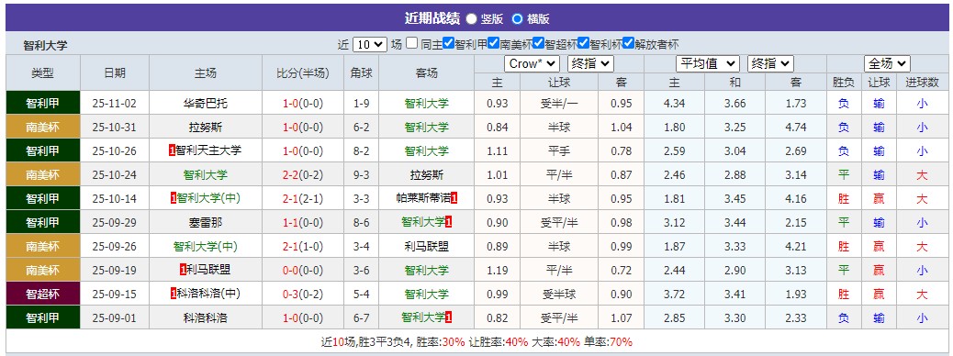Click odds value 4.34
The image size is (953, 356).
pos(675,104)
